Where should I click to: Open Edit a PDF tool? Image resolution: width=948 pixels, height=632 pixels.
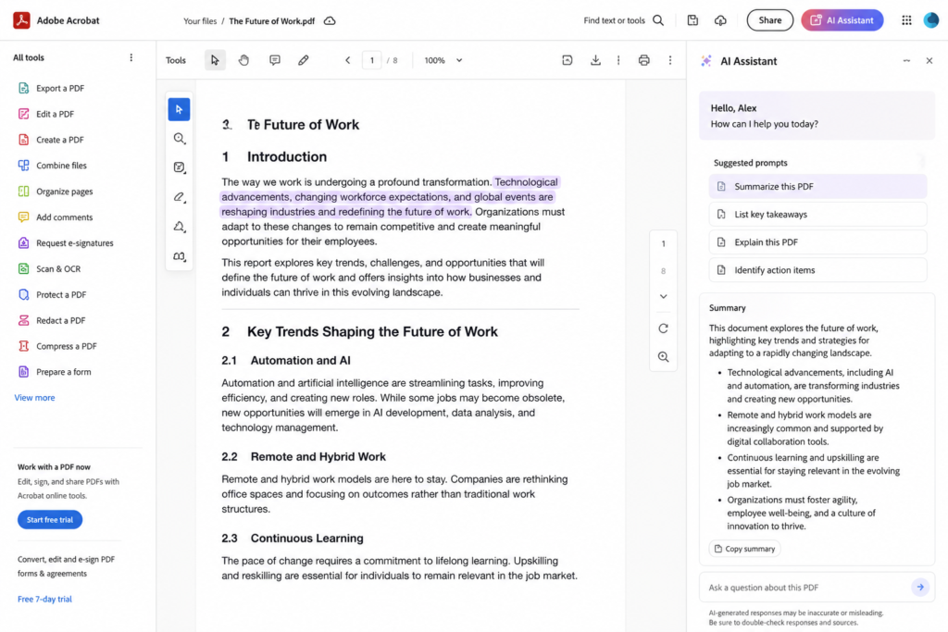[46, 114]
